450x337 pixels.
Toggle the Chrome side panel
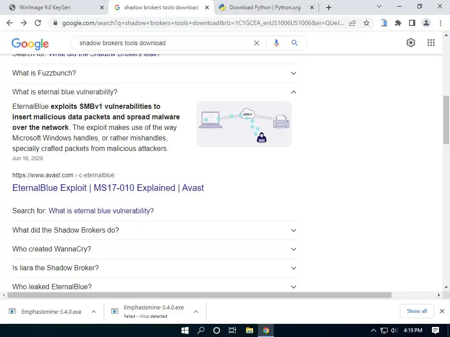point(412,23)
